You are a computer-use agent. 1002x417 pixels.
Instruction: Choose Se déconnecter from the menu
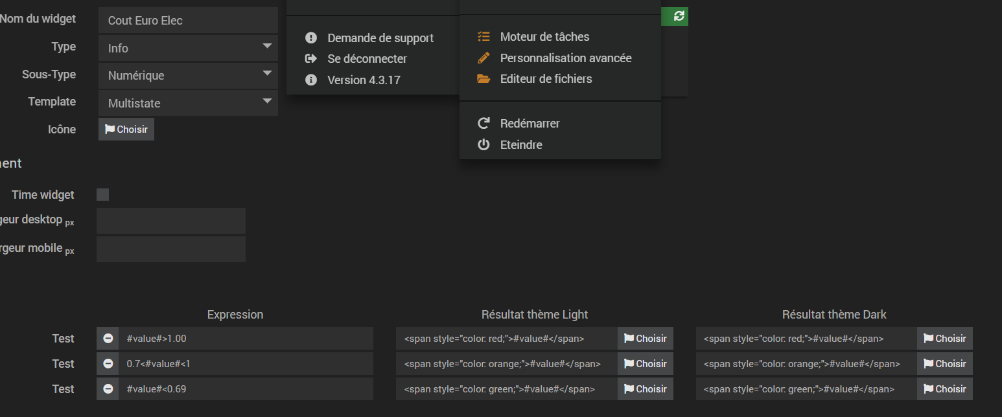click(367, 59)
